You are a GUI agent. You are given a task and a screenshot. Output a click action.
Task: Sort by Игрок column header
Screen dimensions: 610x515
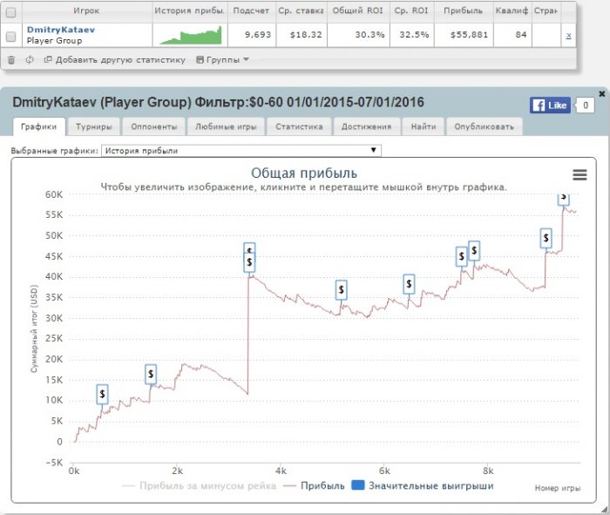(x=86, y=10)
